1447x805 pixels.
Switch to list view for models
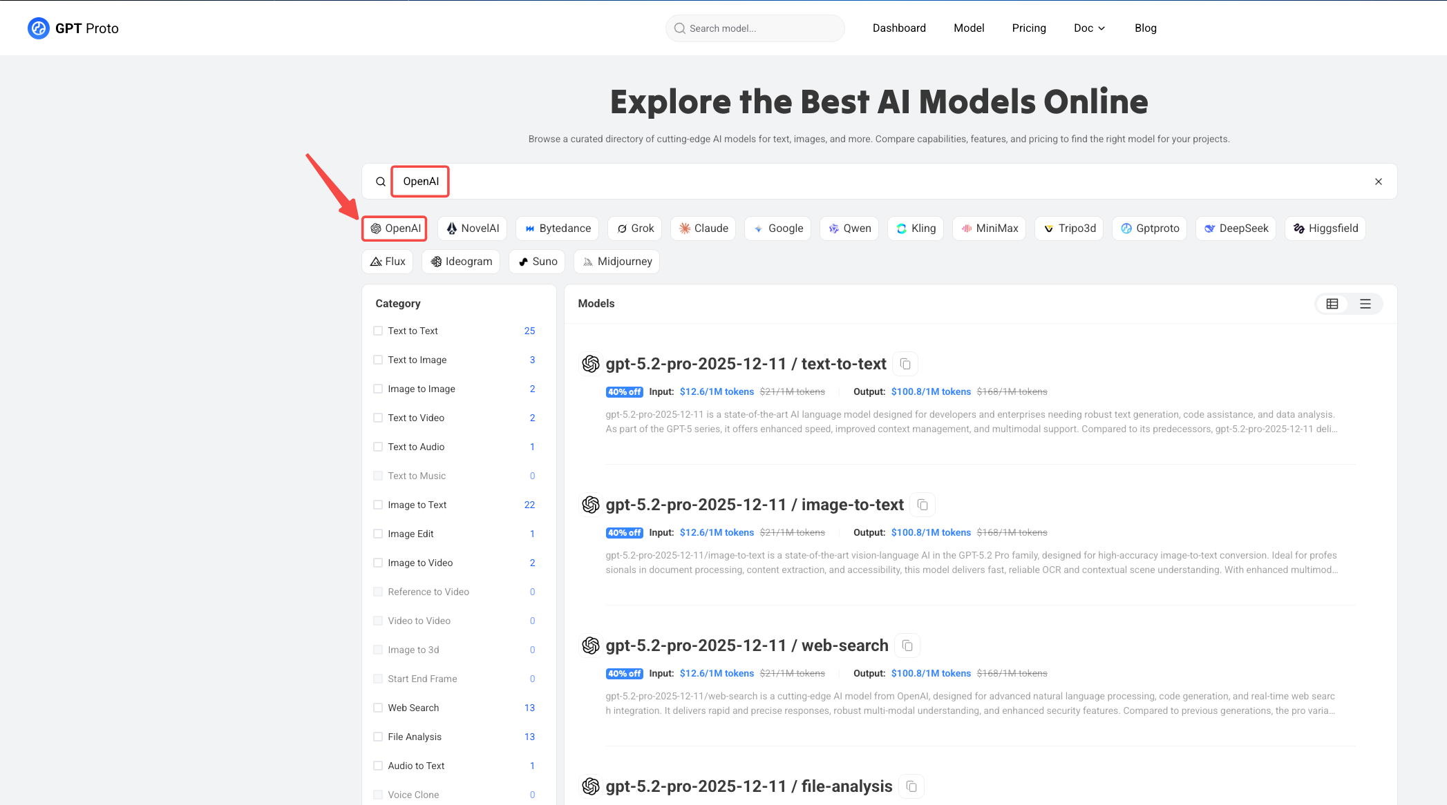click(1365, 304)
